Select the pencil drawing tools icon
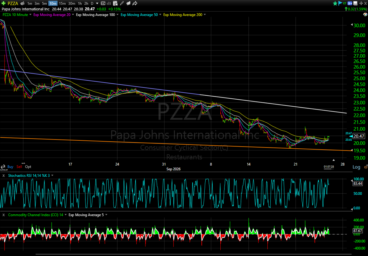The image size is (368, 256). pyautogui.click(x=122, y=3)
